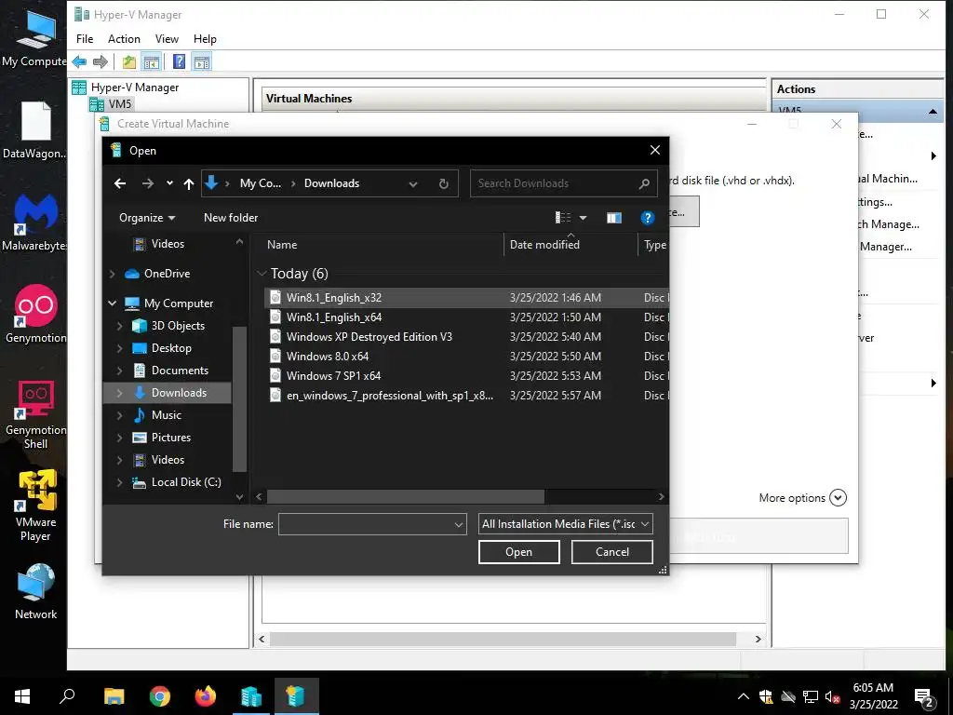Screen dimensions: 953x715
Task: Open the notification center icon
Action: (924, 697)
